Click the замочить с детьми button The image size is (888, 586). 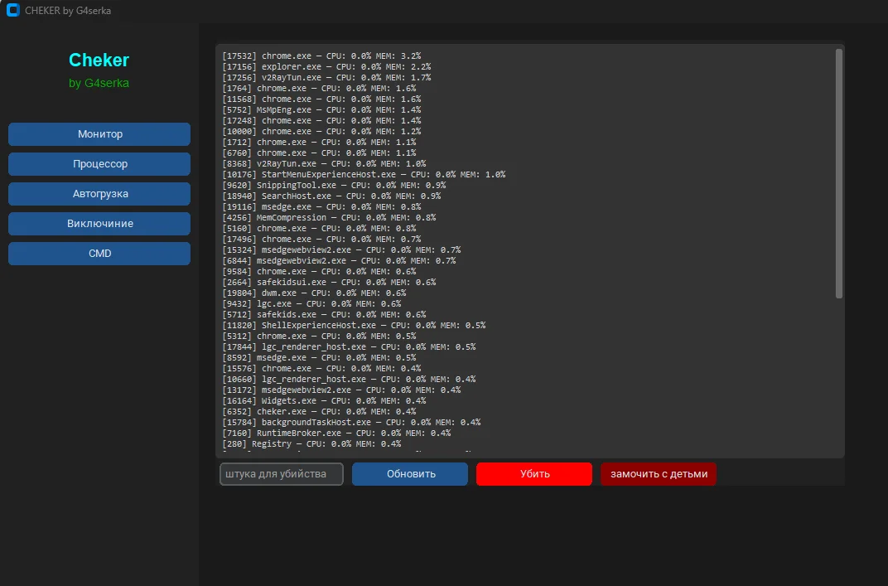coord(659,474)
